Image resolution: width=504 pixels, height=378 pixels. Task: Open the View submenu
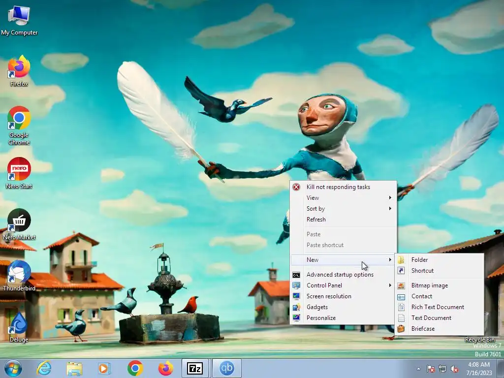343,198
